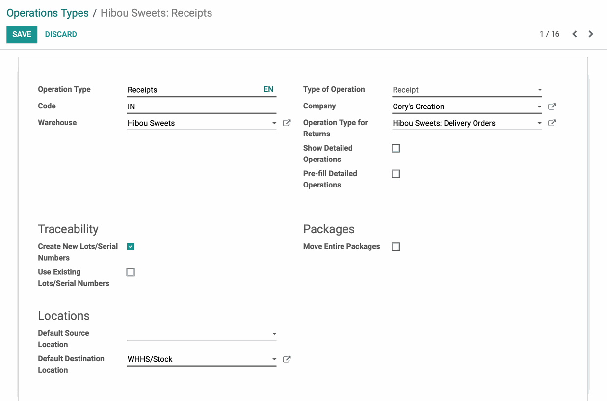The height and width of the screenshot is (401, 607).
Task: Click the Show Detailed Operations label
Action: pyautogui.click(x=328, y=154)
